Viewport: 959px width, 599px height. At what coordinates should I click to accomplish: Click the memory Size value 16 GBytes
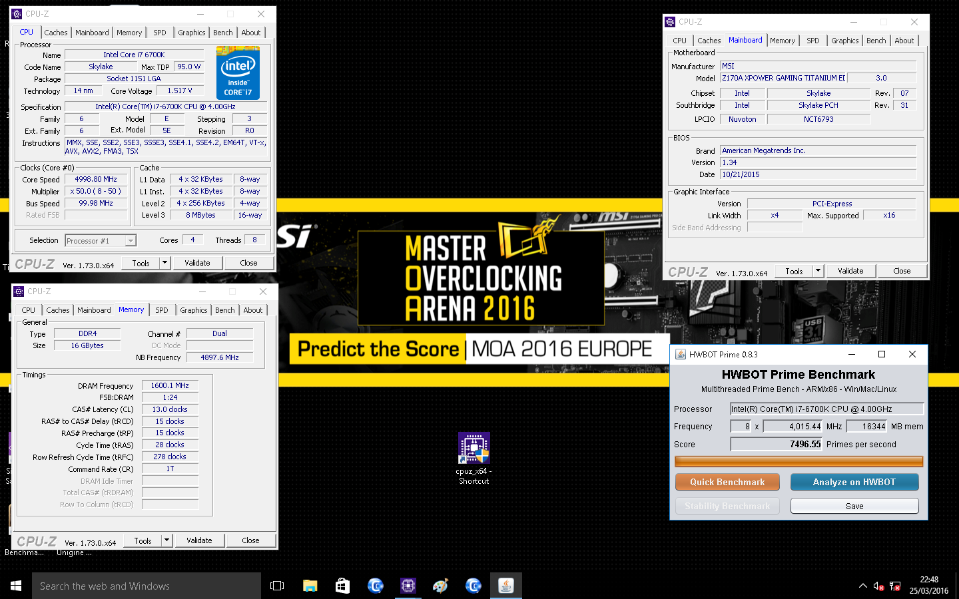coord(87,345)
